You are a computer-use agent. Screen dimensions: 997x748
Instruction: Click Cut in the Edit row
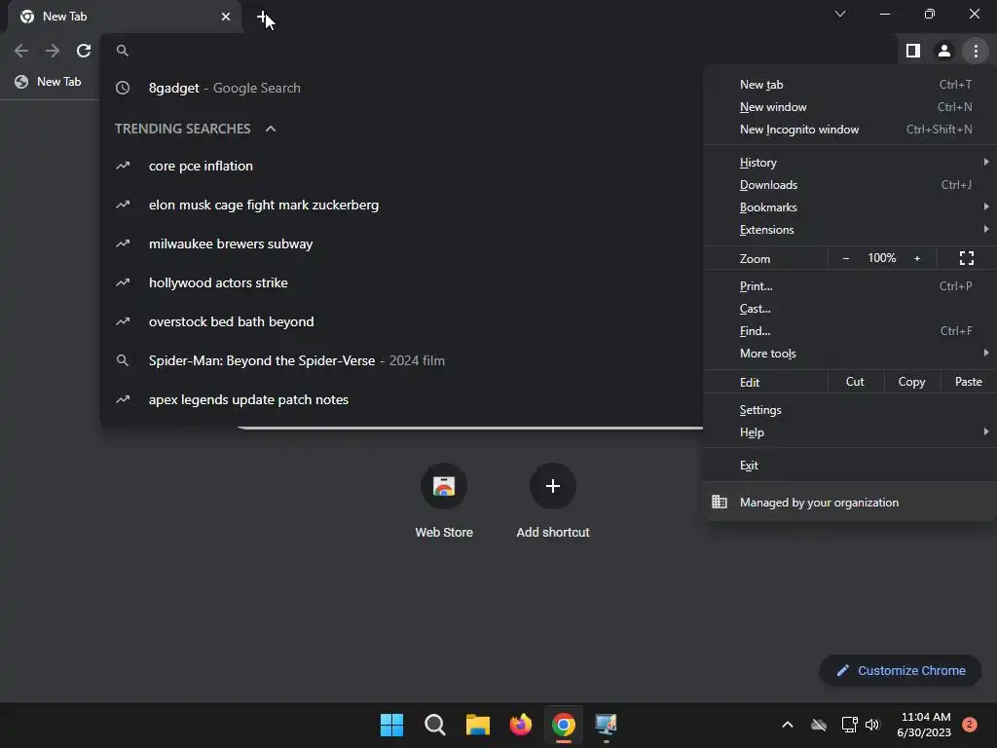[x=855, y=382]
